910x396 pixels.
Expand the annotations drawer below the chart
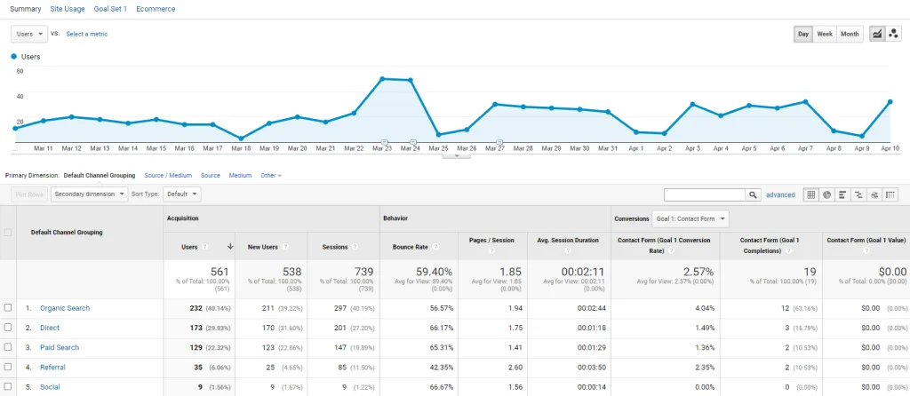coord(457,155)
